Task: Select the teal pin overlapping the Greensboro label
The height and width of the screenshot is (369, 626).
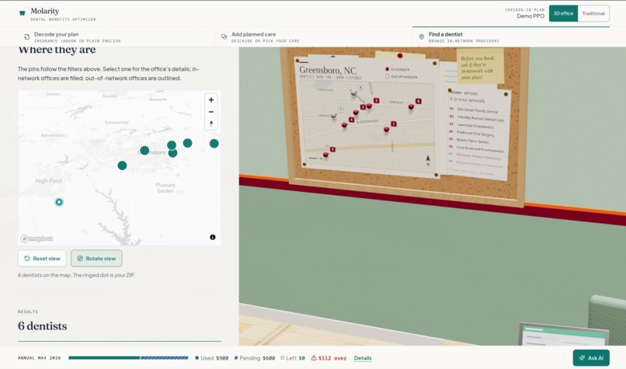Action: coord(144,151)
